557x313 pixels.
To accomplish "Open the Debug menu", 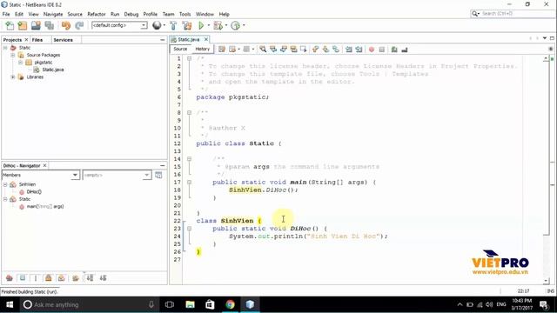I will pyautogui.click(x=131, y=14).
